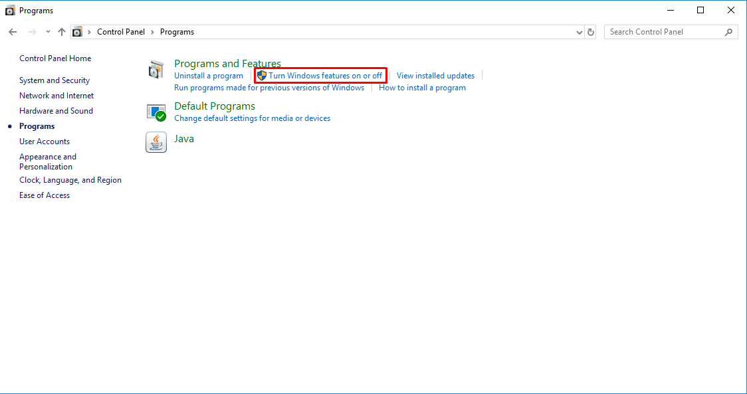Select Programs in the left sidebar
This screenshot has height=394, width=747.
(37, 126)
